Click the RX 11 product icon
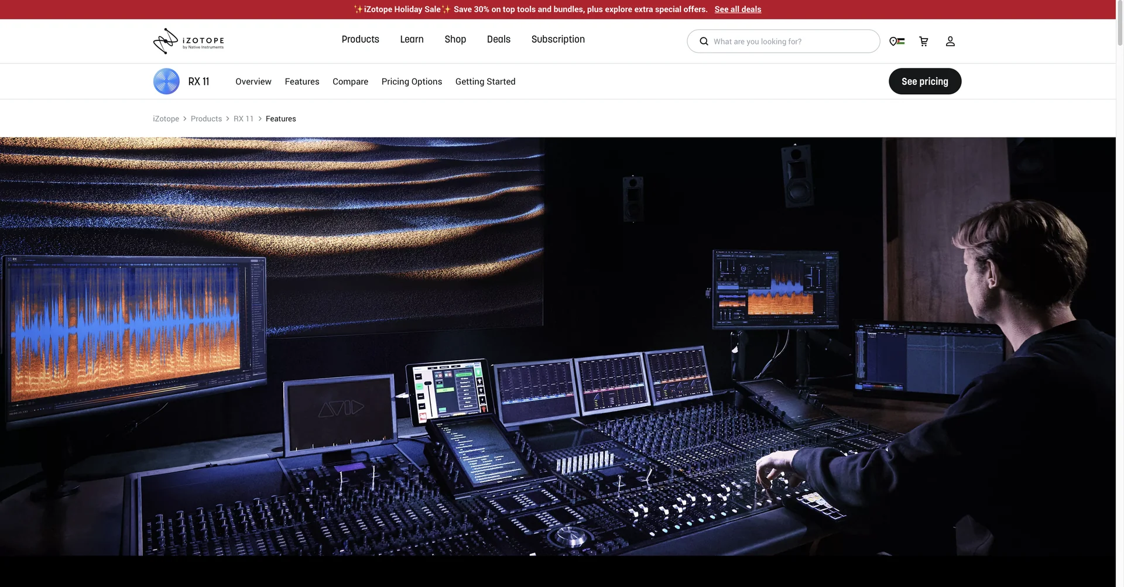Screen dimensions: 1124x587 click(x=166, y=81)
